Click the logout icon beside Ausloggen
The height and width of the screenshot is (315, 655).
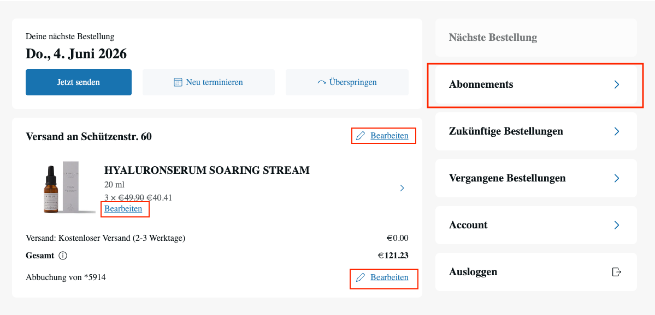[617, 272]
